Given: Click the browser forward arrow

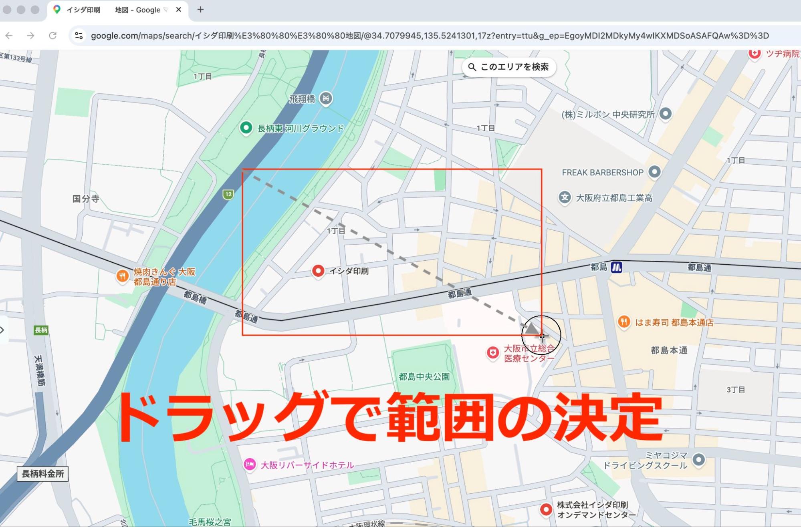Looking at the screenshot, I should click(30, 36).
